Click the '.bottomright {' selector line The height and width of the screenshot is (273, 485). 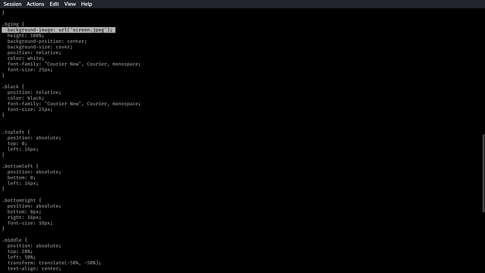tap(21, 200)
